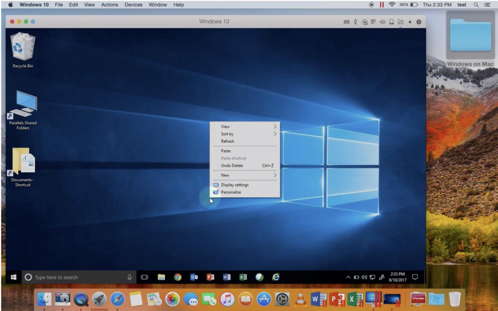The width and height of the screenshot is (498, 311).
Task: Open Task View in the Windows taskbar
Action: click(144, 277)
